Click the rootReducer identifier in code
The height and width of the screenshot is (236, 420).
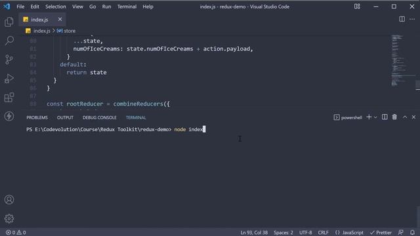point(85,104)
